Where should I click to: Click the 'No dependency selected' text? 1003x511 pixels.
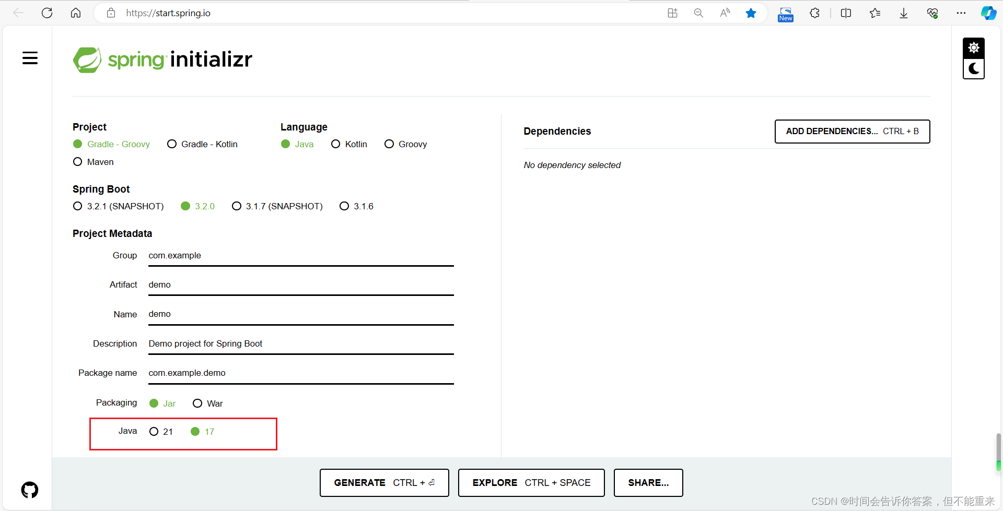tap(572, 165)
